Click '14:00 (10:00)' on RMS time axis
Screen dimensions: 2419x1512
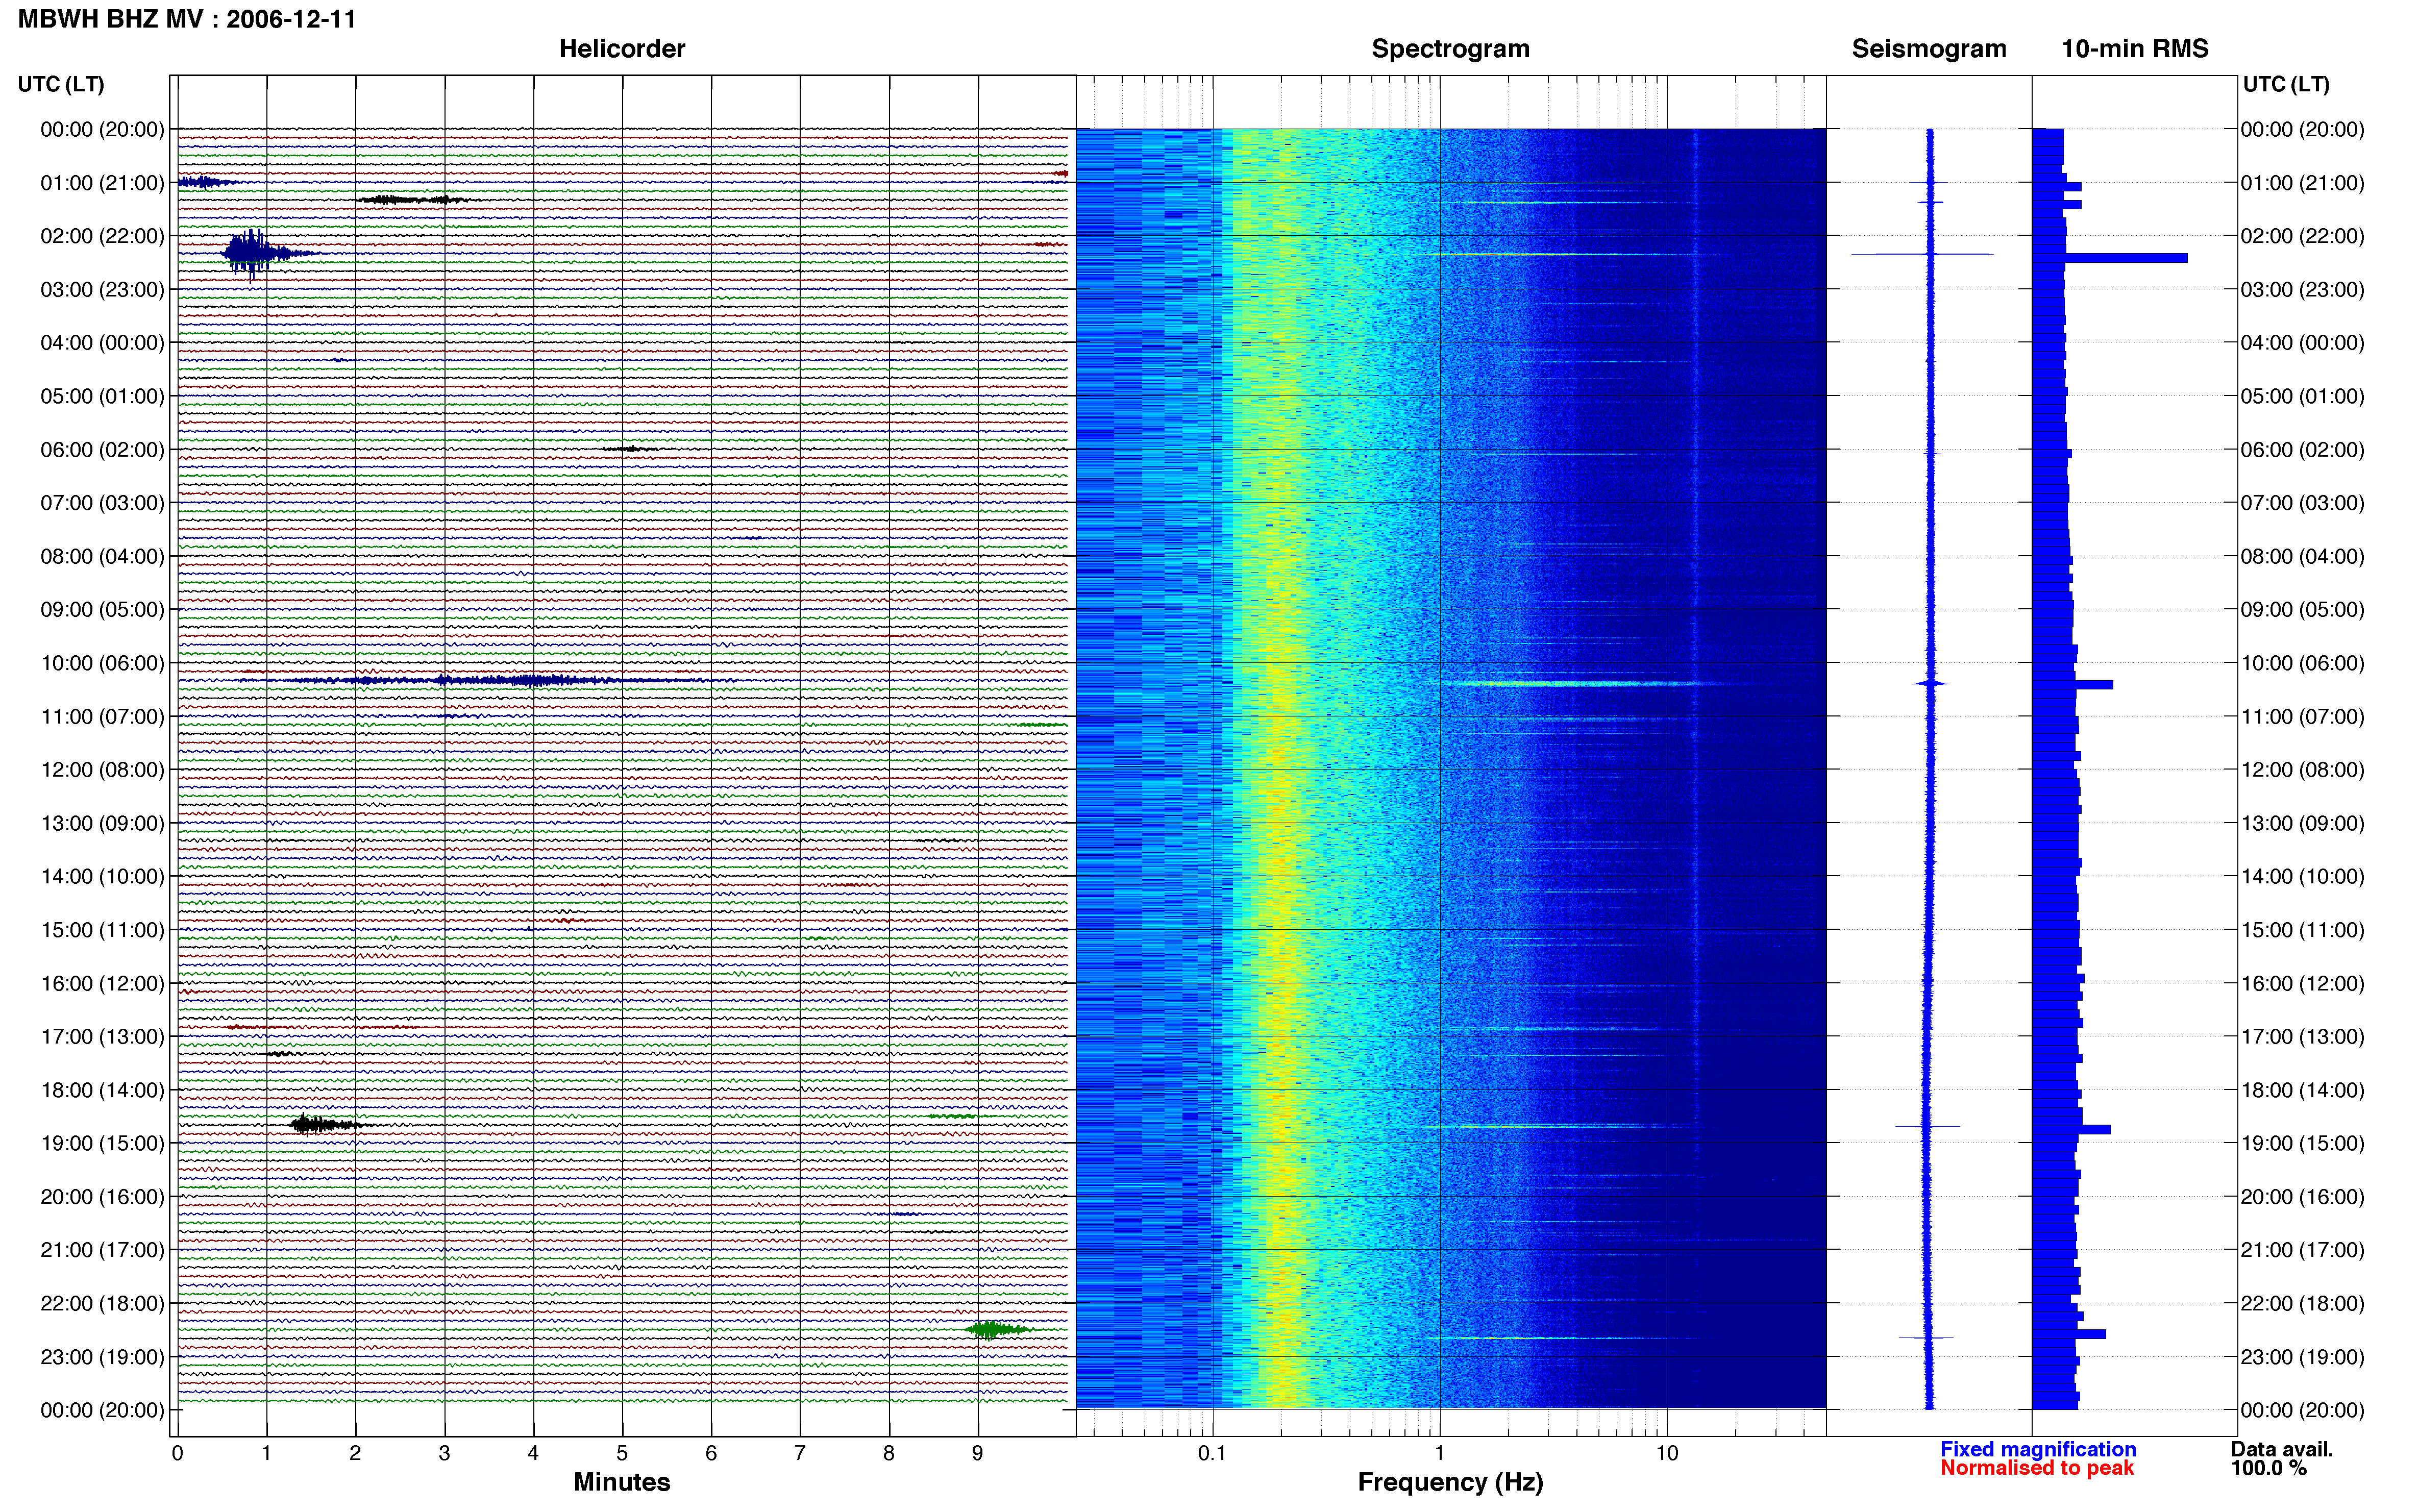[x=2302, y=876]
